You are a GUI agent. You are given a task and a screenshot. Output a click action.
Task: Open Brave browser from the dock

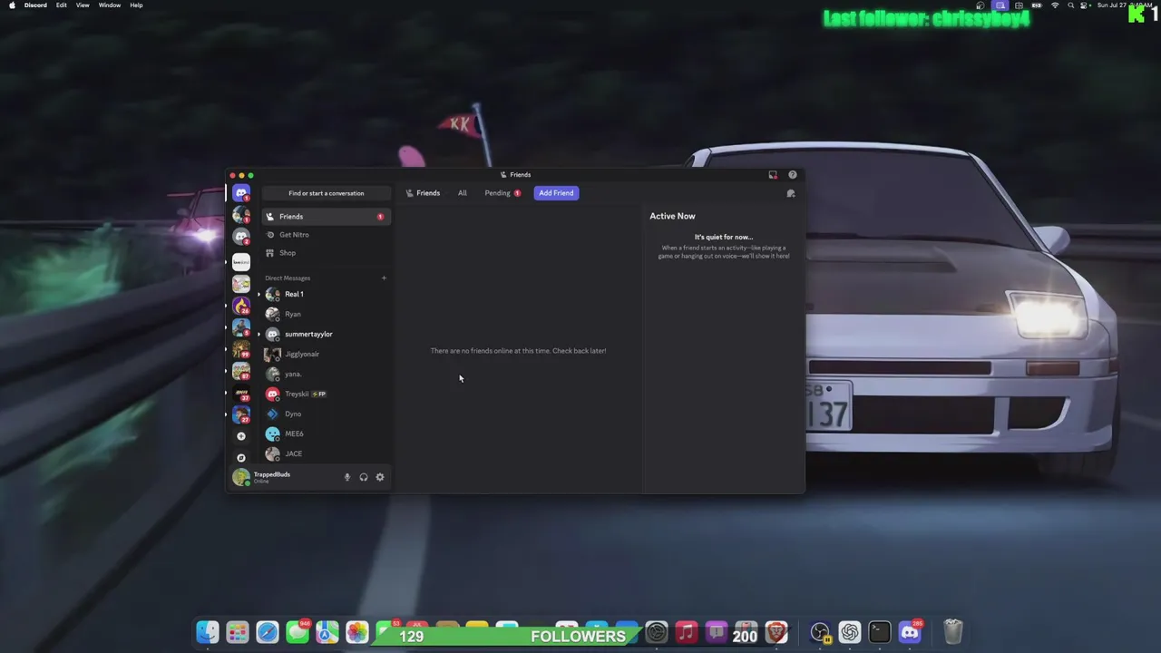click(x=776, y=632)
